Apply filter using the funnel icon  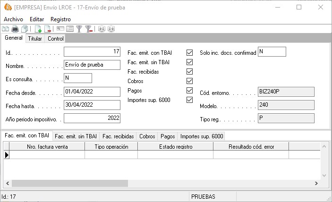pos(79,29)
